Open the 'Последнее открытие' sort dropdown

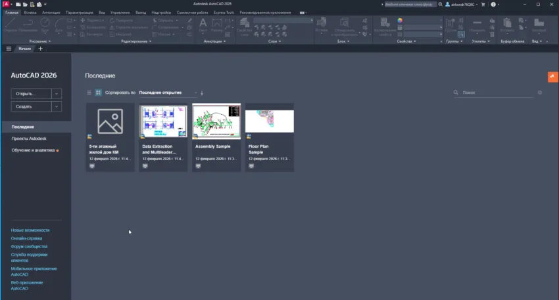(168, 93)
